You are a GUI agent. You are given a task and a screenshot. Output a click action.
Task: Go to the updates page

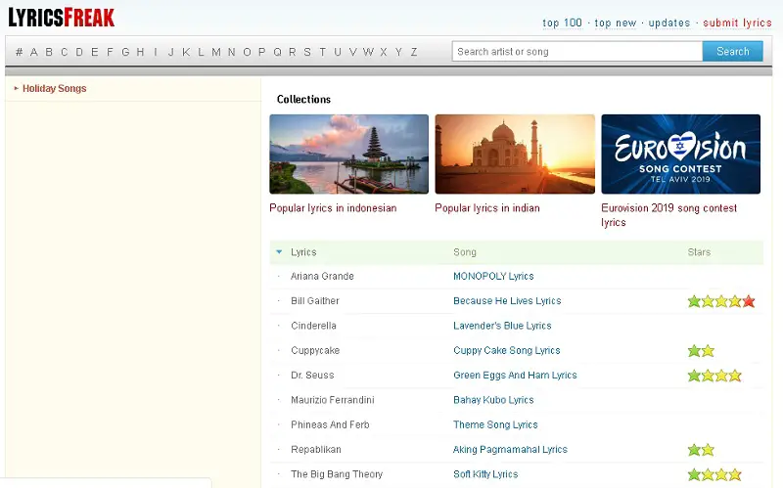coord(669,22)
